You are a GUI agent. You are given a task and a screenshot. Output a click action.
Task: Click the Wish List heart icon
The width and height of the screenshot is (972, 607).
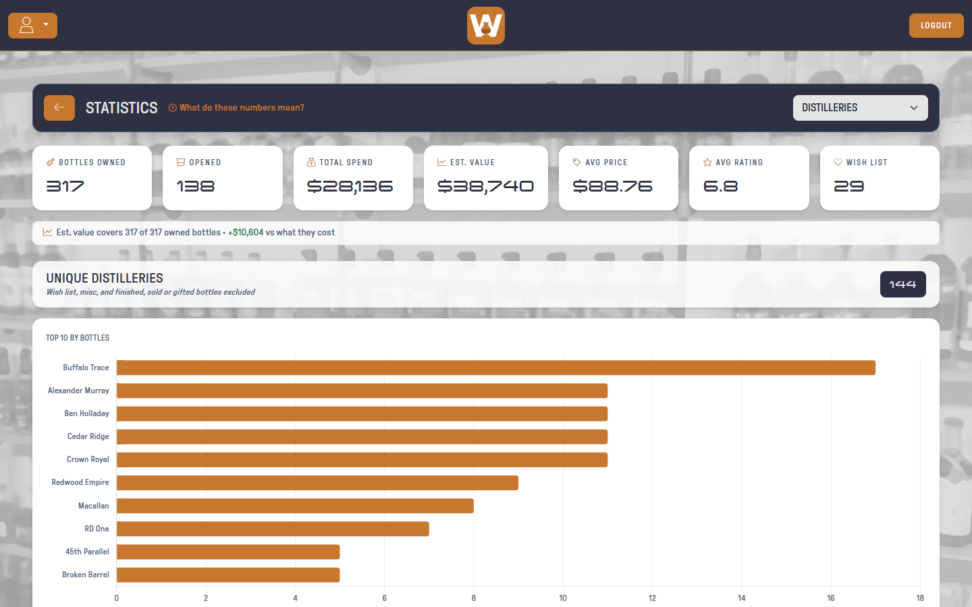(x=838, y=163)
